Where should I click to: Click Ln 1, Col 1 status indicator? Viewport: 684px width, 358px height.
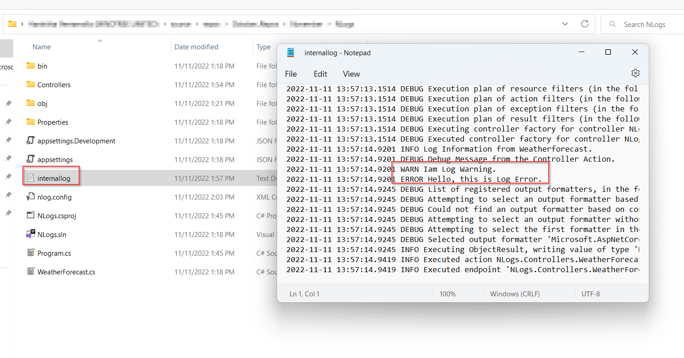pos(305,294)
